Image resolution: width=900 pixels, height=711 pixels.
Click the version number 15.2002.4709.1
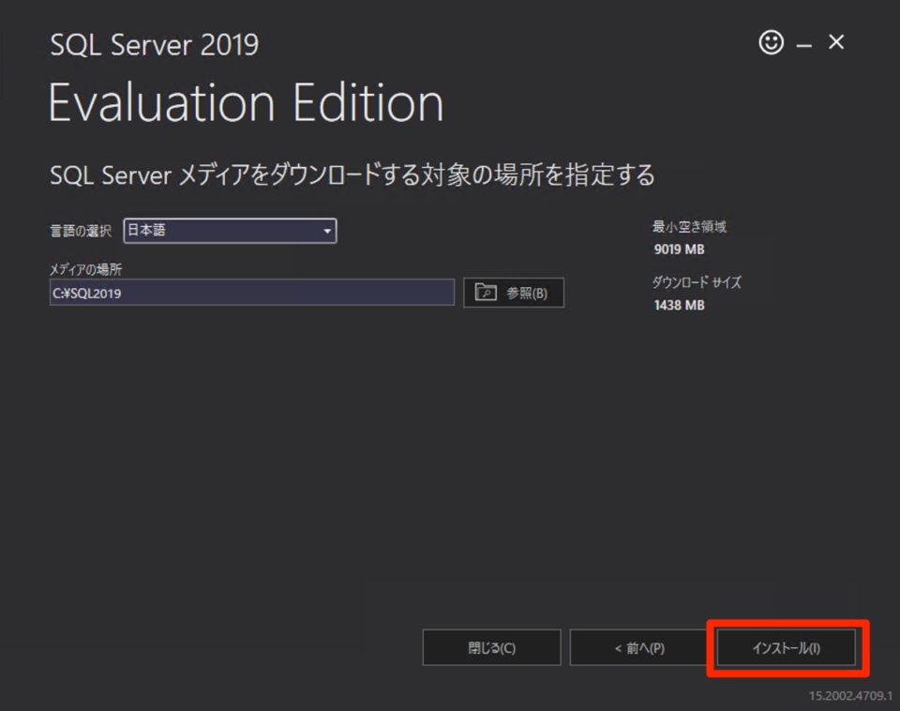[850, 695]
